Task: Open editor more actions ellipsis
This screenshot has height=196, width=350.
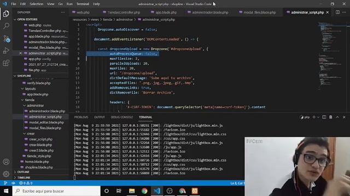Action: pyautogui.click(x=344, y=12)
